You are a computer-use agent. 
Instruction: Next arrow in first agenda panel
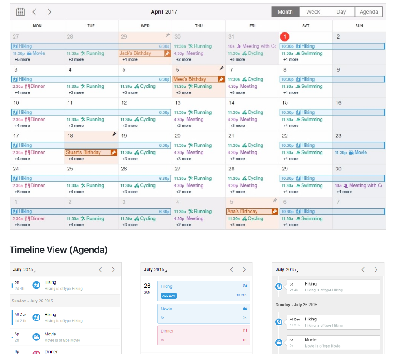pos(113,270)
